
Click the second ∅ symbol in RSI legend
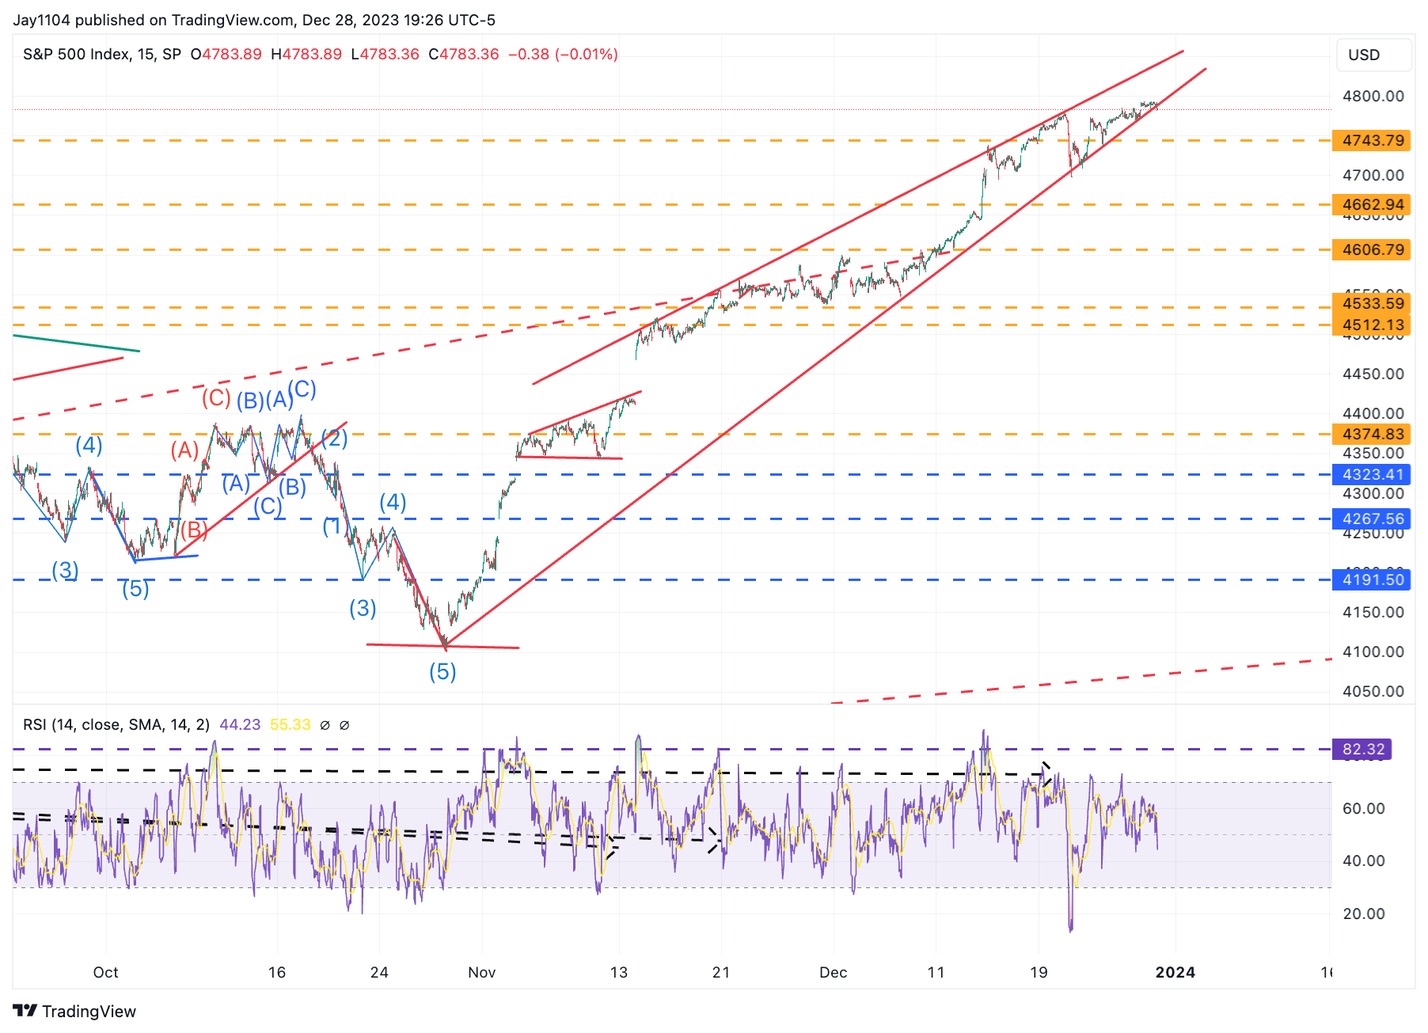(344, 724)
